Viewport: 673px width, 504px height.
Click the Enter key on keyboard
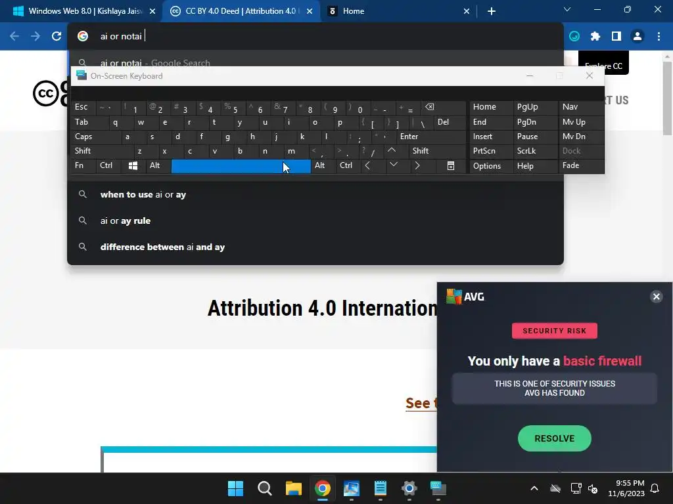tap(430, 136)
